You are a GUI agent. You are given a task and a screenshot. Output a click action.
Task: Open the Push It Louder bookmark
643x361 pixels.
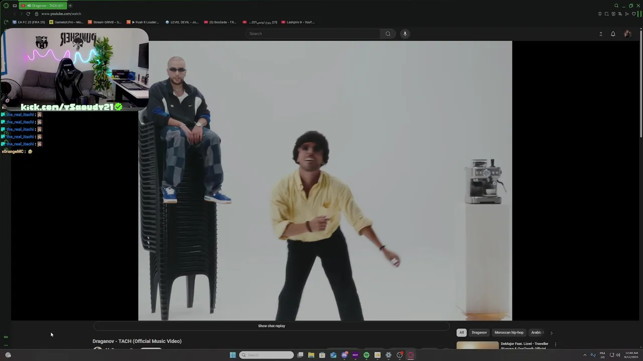pos(143,22)
